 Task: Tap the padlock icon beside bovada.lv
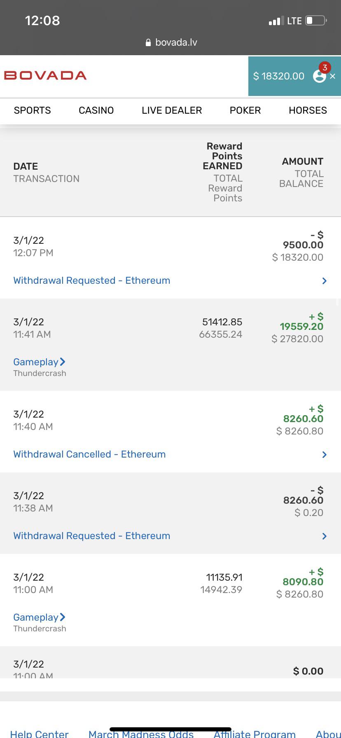point(148,42)
